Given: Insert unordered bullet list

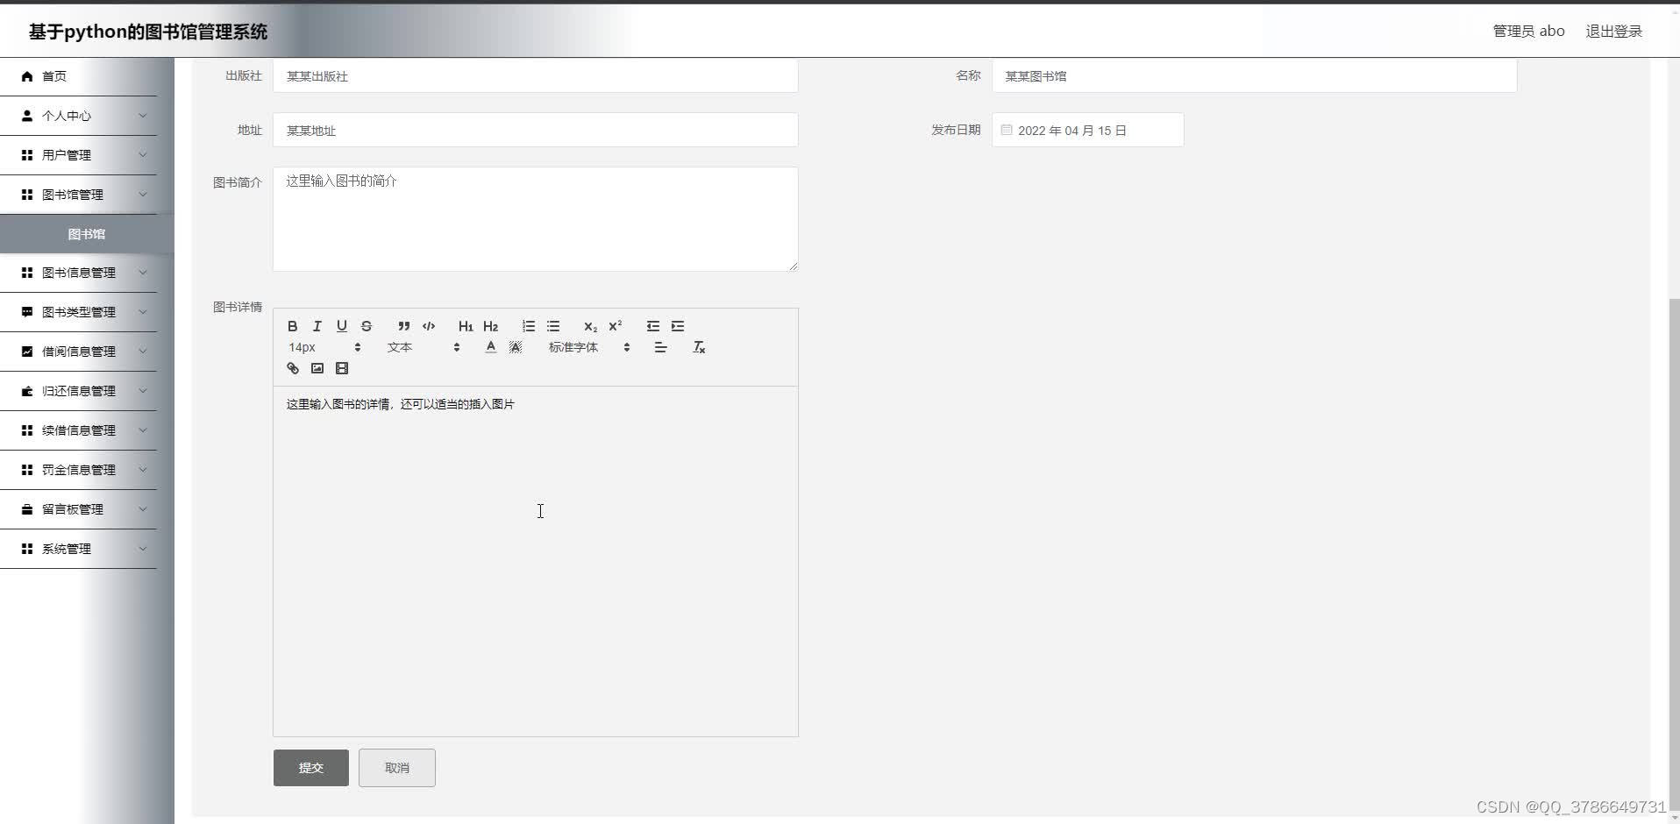Looking at the screenshot, I should pyautogui.click(x=553, y=326).
